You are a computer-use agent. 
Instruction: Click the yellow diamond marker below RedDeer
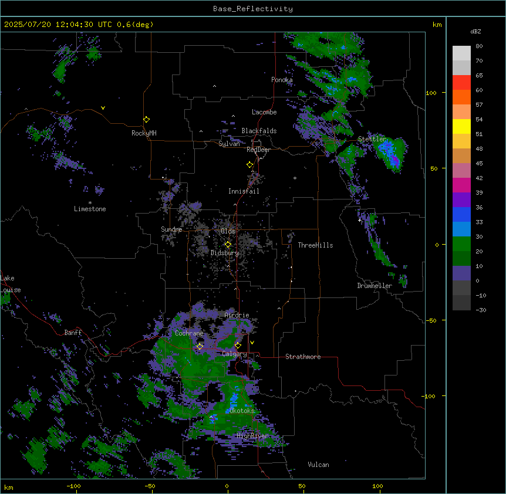(x=250, y=165)
